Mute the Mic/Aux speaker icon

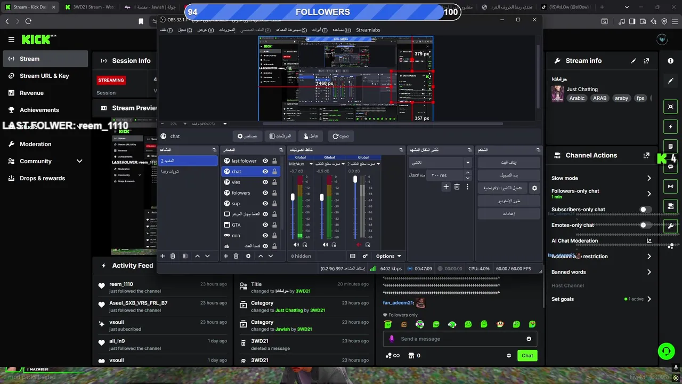[296, 245]
